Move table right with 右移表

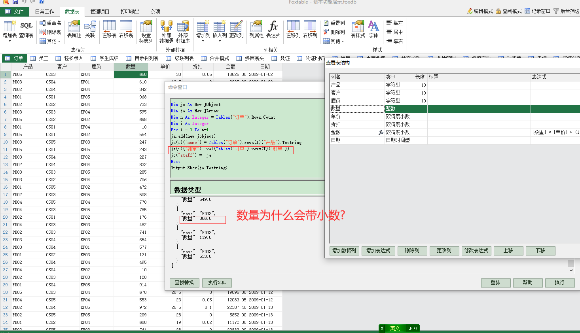[x=126, y=29]
